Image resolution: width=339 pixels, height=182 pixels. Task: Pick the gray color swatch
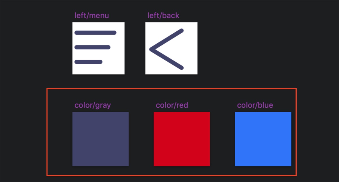coord(100,139)
